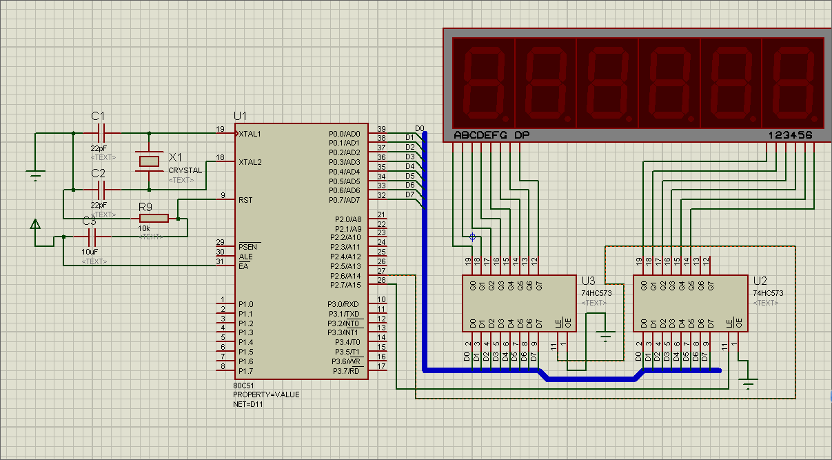Click the P0.0/AD0 pin label
This screenshot has width=832, height=460.
pos(345,133)
